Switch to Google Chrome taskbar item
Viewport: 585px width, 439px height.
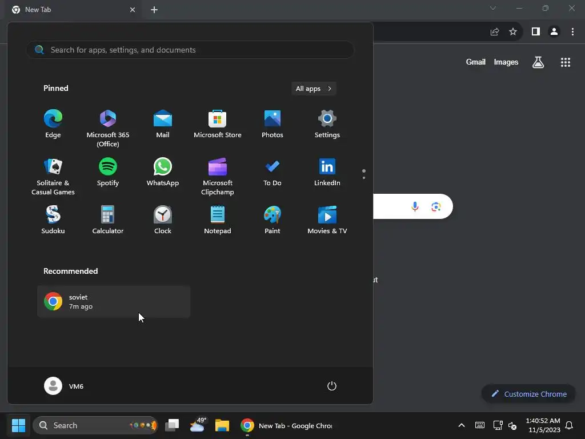[x=286, y=425]
